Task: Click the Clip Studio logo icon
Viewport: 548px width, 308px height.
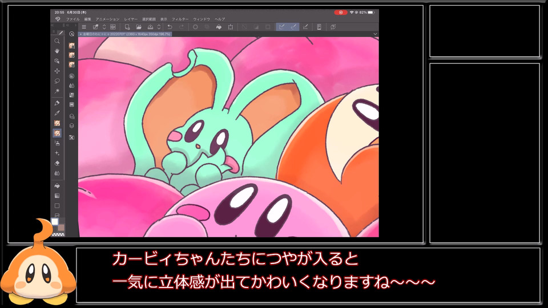Action: point(58,19)
